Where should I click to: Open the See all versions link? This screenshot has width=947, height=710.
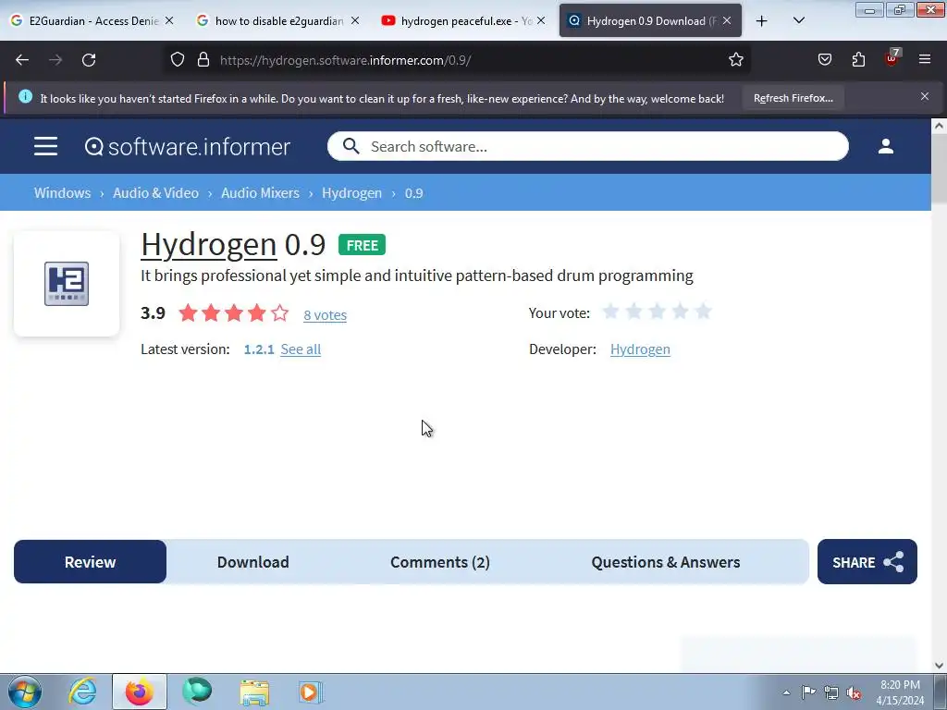point(301,349)
